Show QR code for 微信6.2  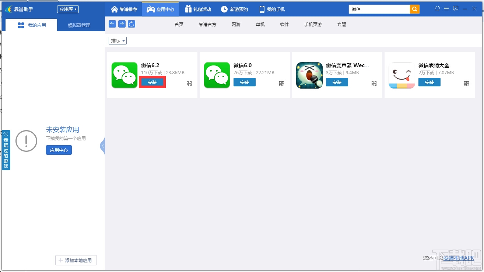(x=189, y=83)
